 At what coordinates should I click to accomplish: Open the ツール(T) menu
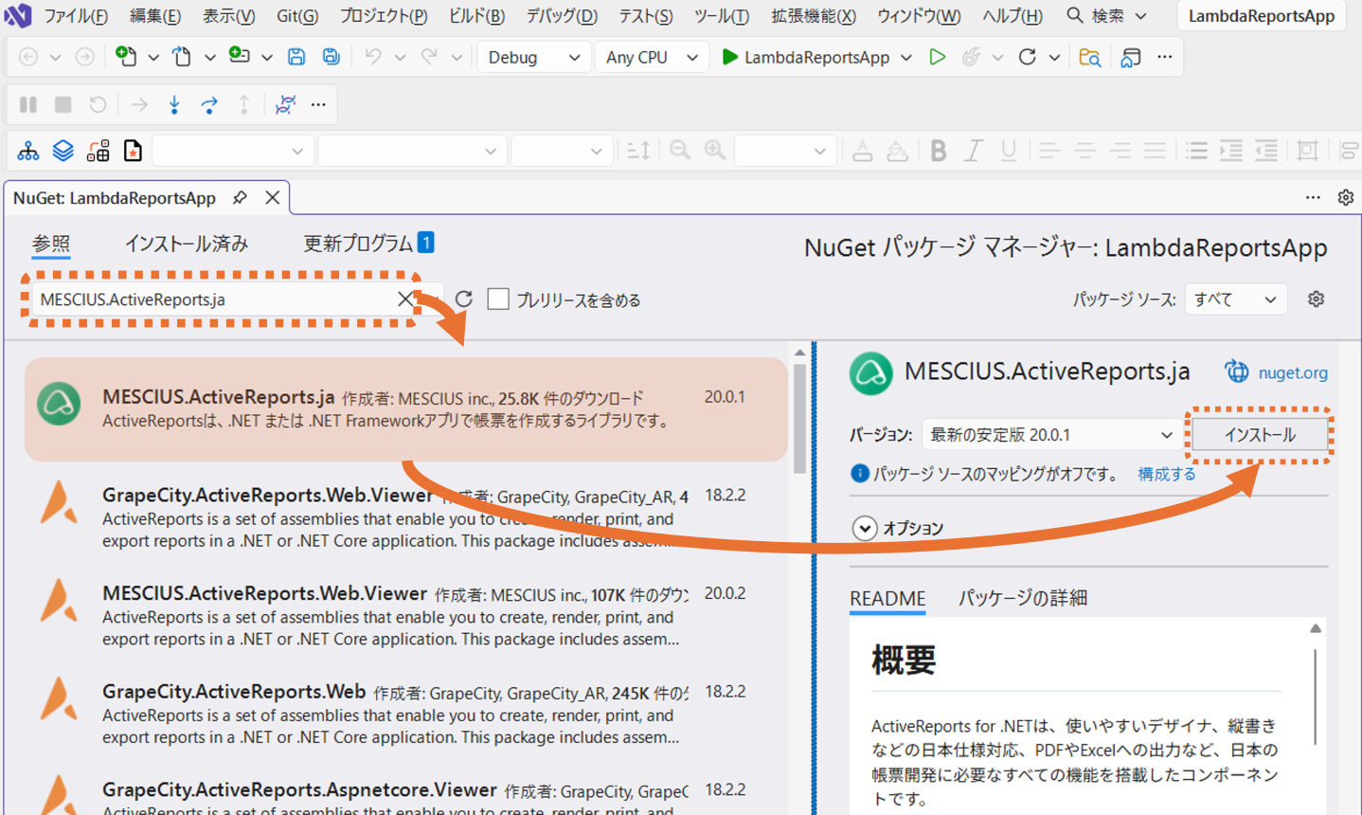722,16
